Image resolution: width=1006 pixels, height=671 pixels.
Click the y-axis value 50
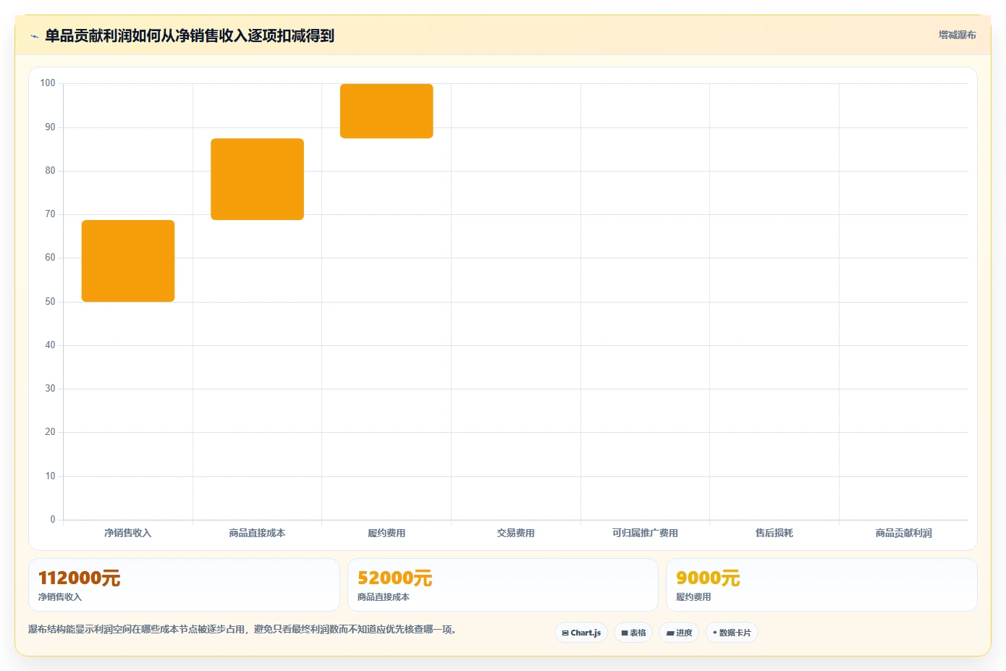pos(50,301)
